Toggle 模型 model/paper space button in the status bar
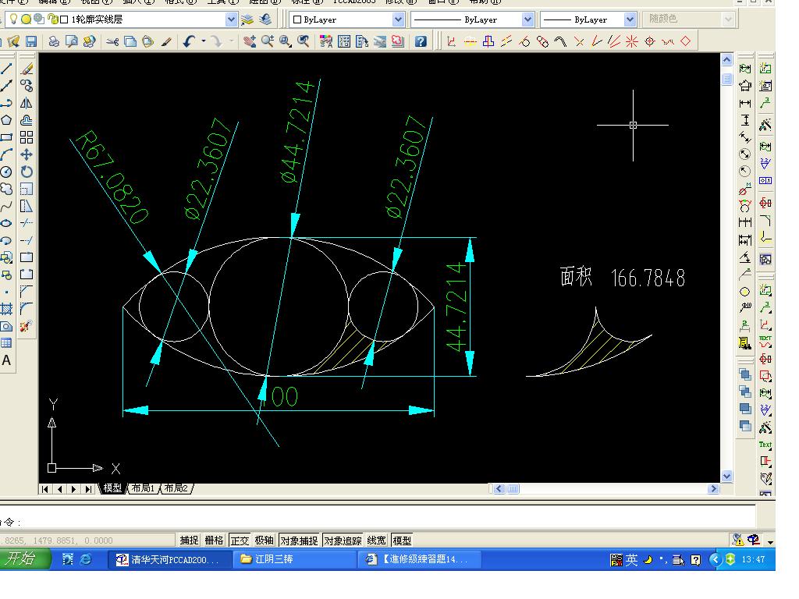 click(x=402, y=541)
